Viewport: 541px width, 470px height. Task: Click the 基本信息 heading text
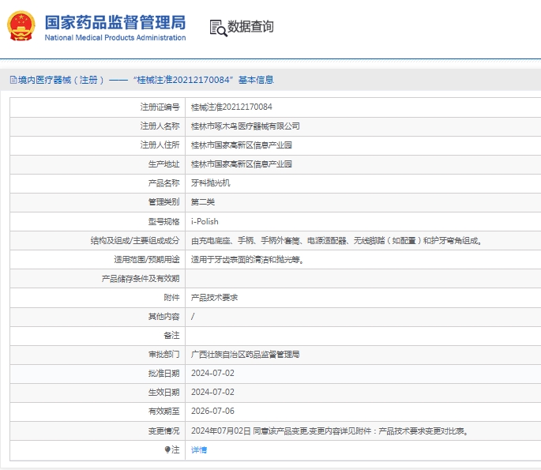tap(256, 80)
